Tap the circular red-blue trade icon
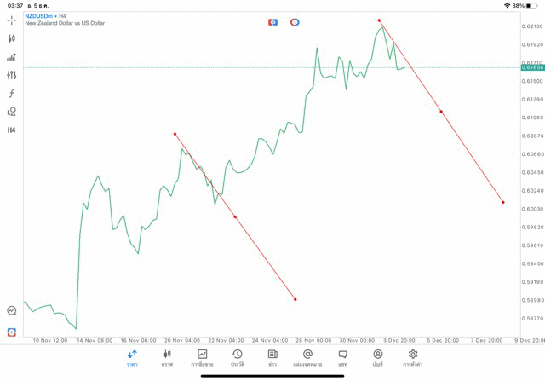545x381 pixels. pos(295,21)
